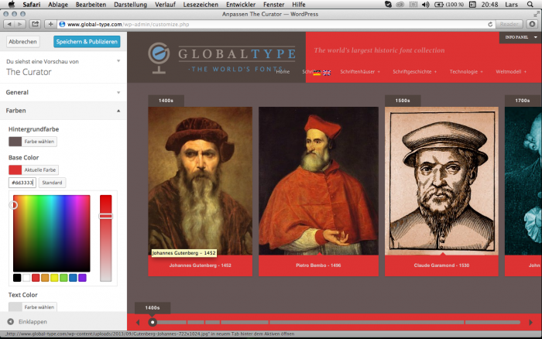This screenshot has height=339, width=542.
Task: Click the timeline position knob
Action: [x=153, y=322]
